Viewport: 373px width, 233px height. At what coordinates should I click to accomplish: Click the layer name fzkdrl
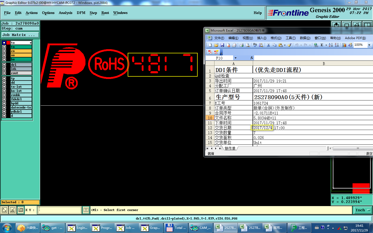point(21,99)
